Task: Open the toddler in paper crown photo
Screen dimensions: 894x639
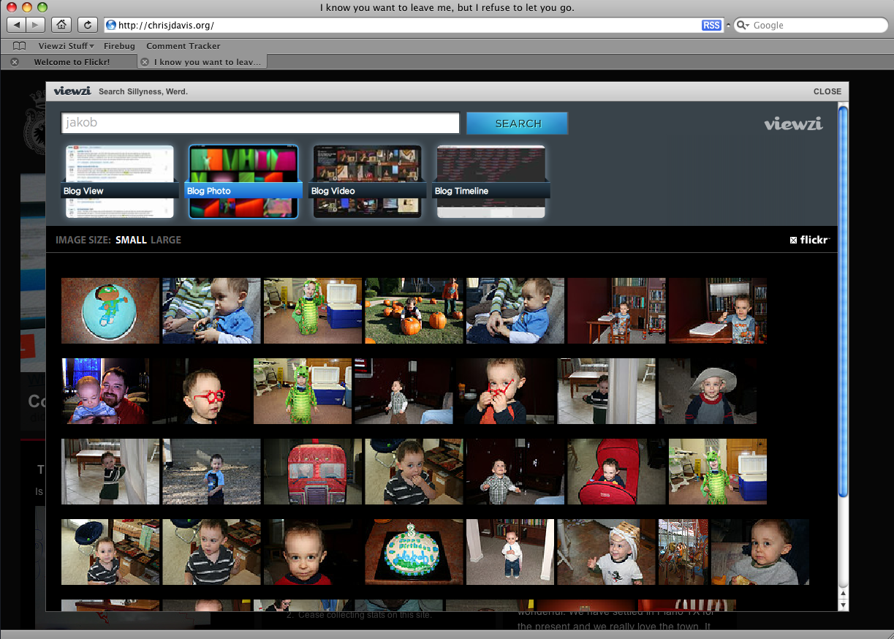Action: click(x=606, y=552)
